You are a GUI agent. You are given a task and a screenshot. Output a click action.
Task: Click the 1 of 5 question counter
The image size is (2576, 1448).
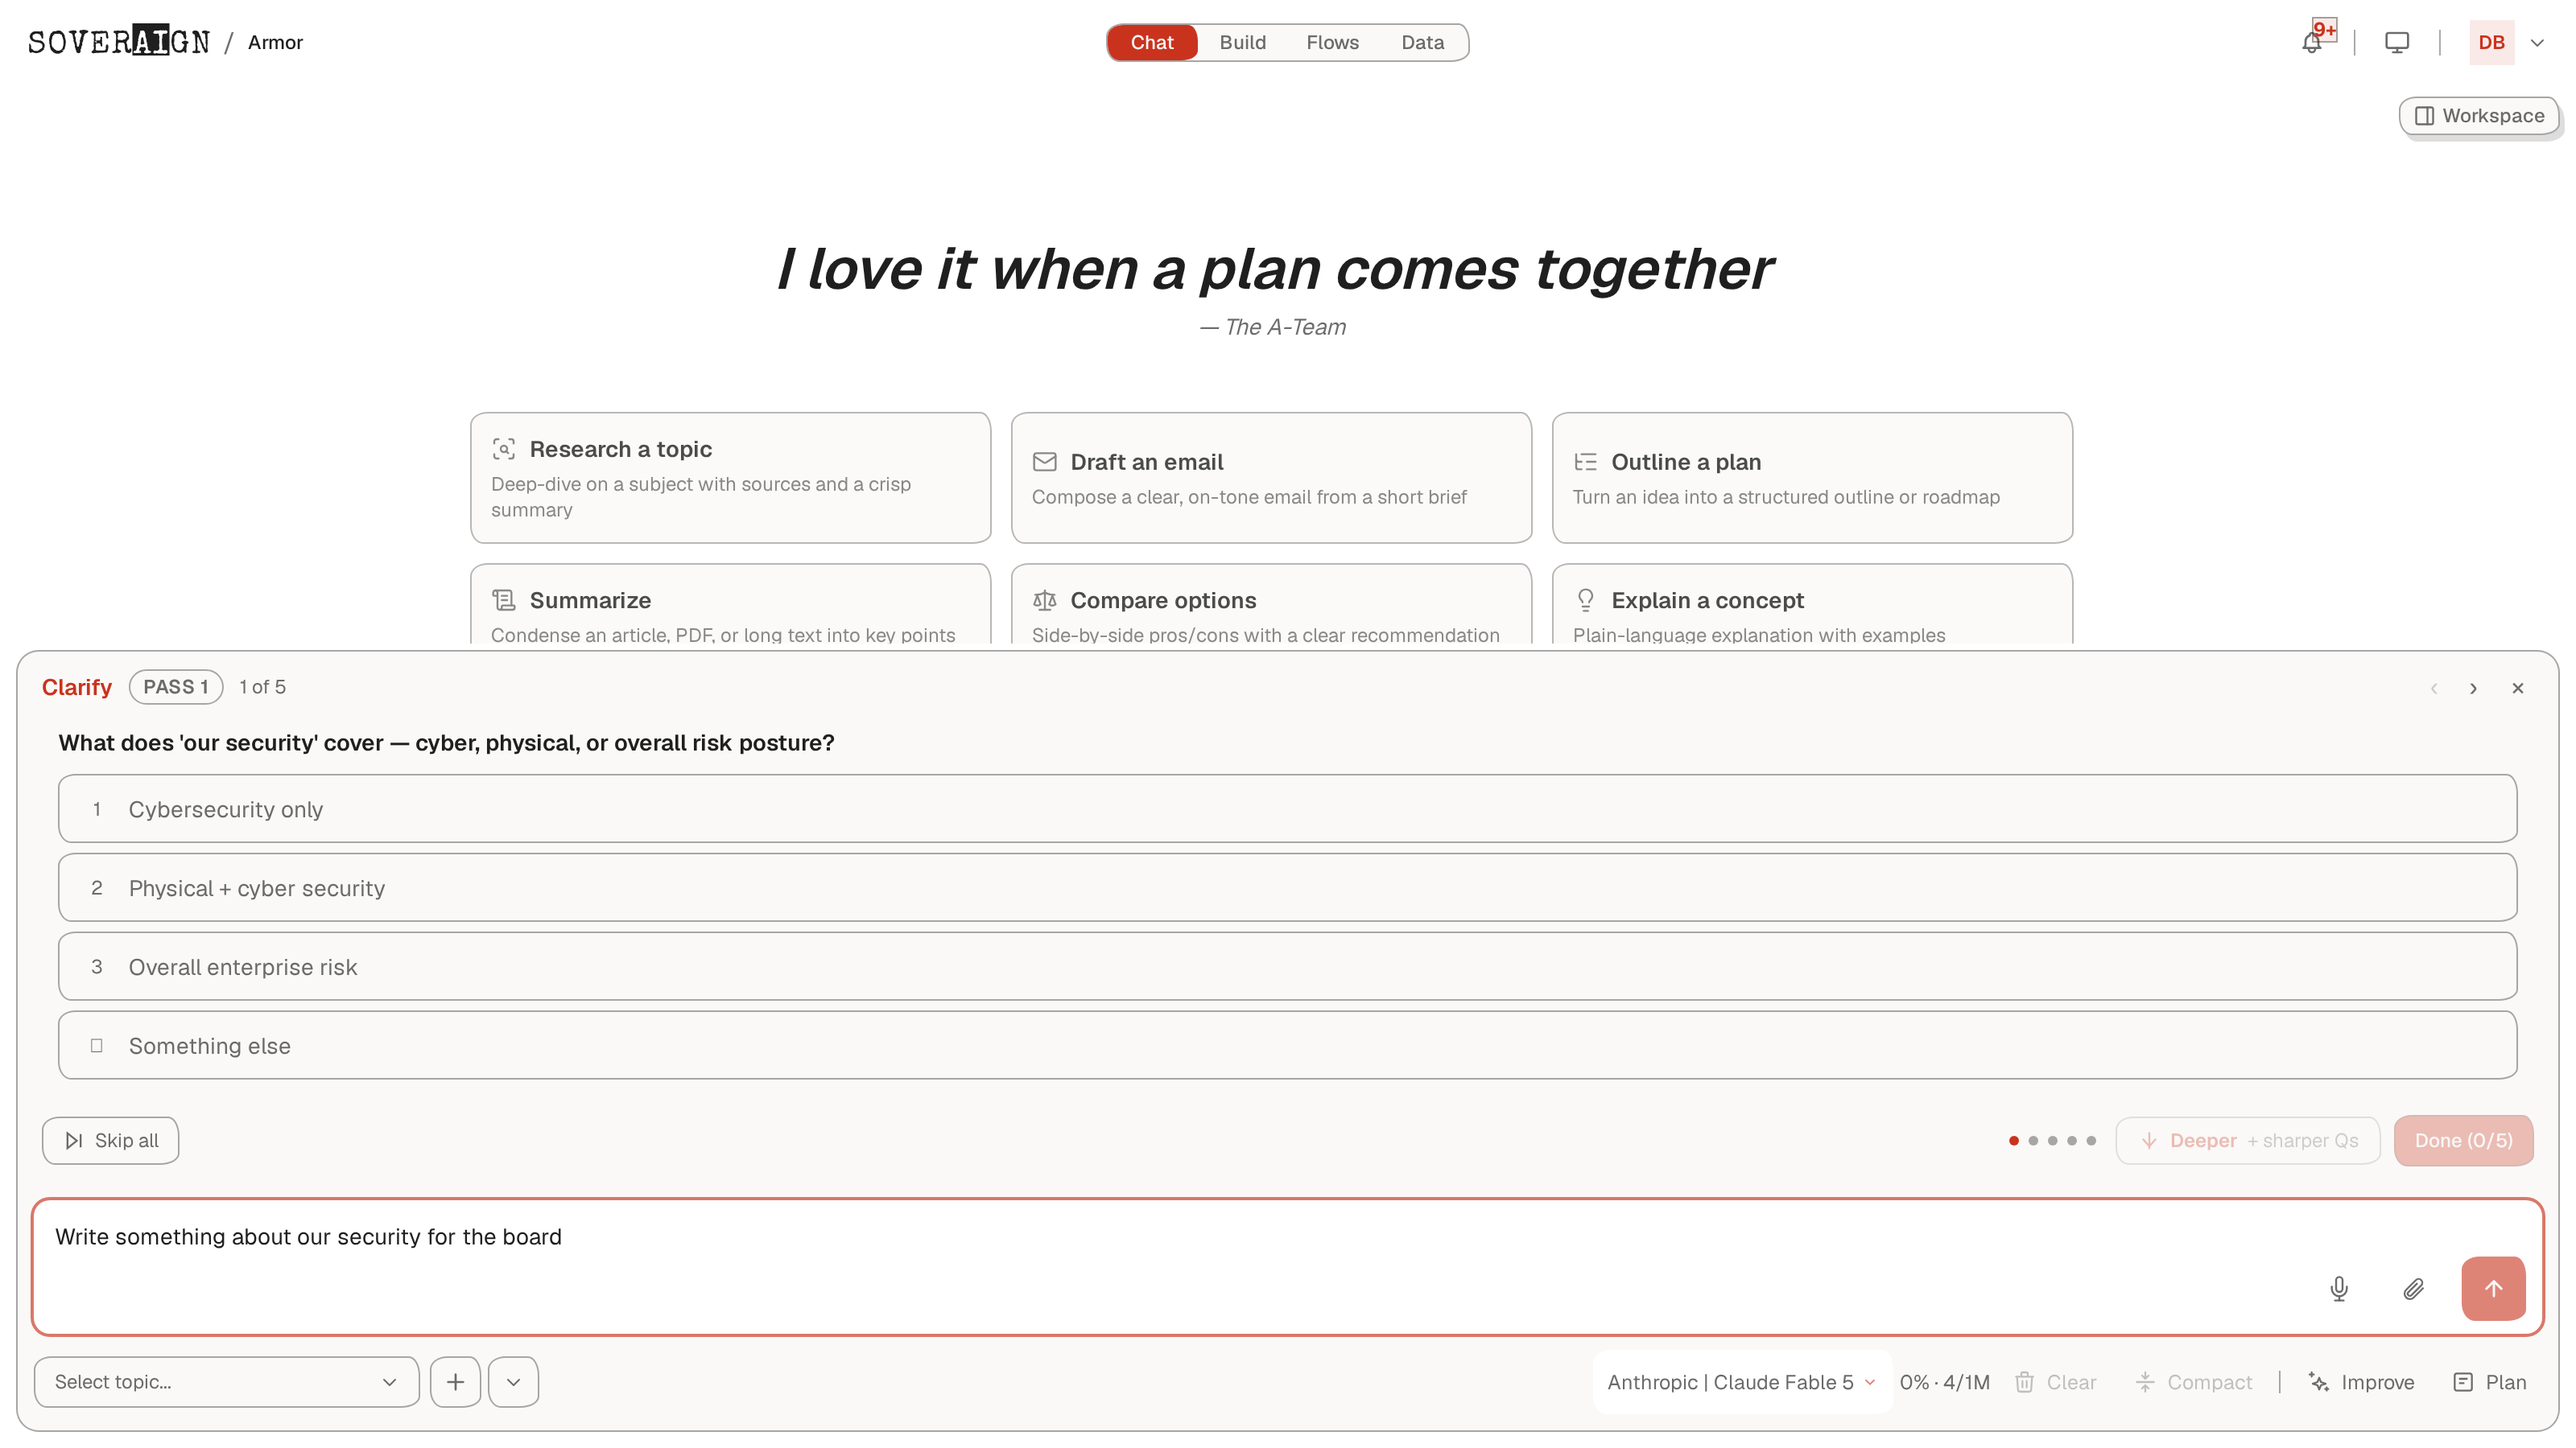pos(262,686)
